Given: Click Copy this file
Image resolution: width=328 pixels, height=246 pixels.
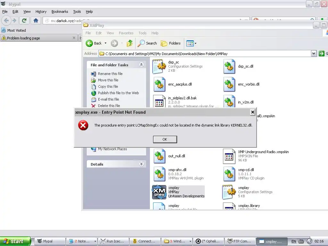Looking at the screenshot, I should pos(108,86).
